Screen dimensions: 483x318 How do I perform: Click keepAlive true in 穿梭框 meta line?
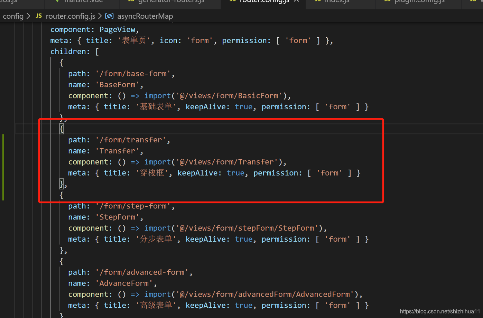235,173
